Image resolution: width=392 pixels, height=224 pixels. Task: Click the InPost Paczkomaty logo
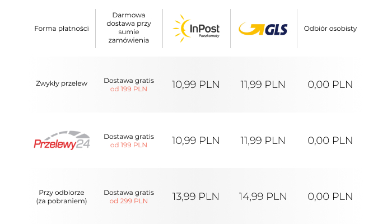196,29
